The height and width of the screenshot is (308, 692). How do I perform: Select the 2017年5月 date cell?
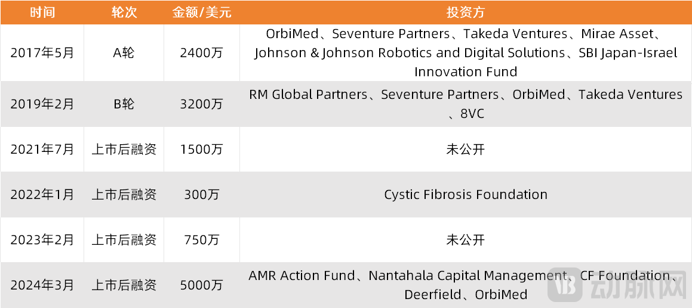(42, 52)
